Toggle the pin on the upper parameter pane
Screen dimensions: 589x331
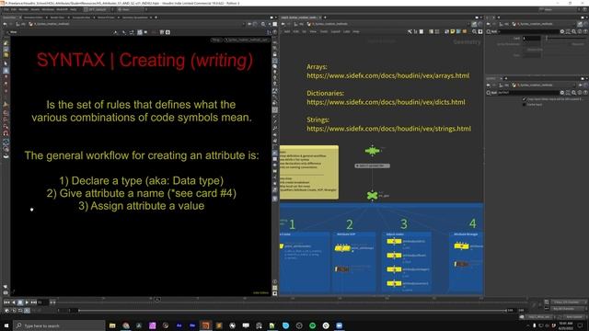click(x=580, y=24)
